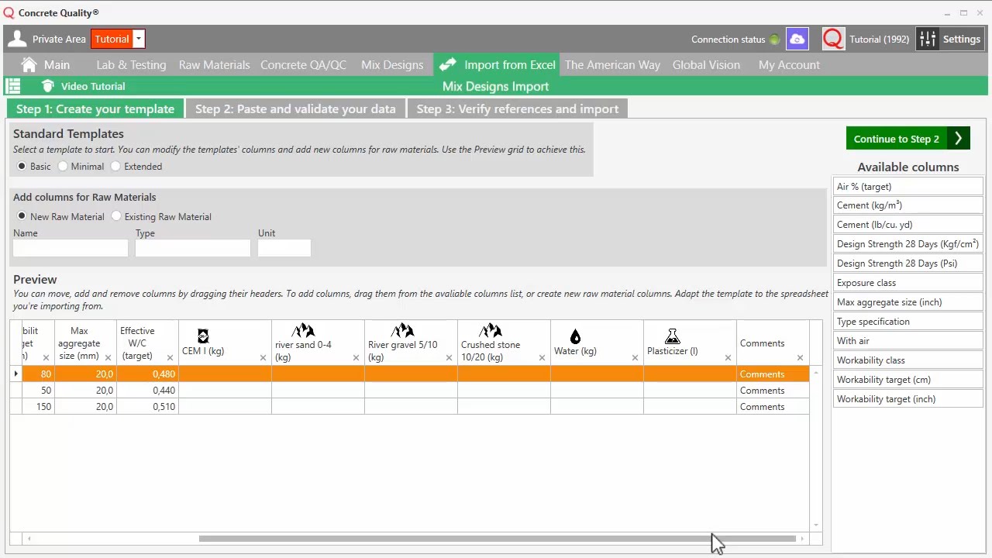
Task: Remove the Effective W/C (target) column
Action: click(x=170, y=357)
